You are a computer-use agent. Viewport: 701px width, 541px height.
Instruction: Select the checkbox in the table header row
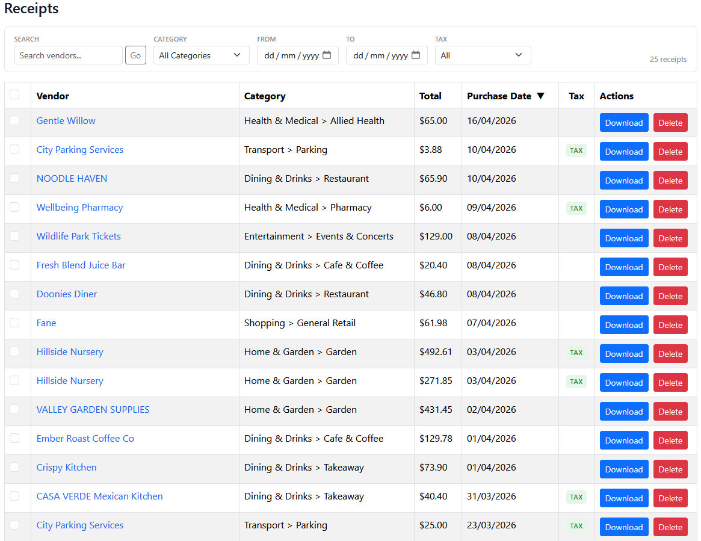tap(16, 94)
